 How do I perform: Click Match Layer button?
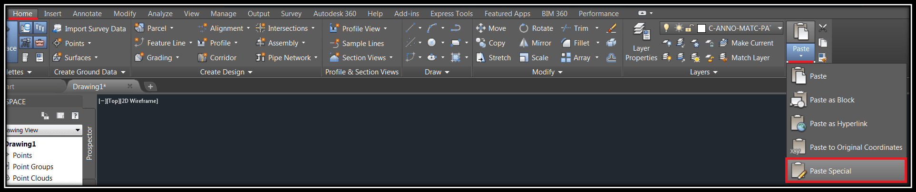pos(744,58)
